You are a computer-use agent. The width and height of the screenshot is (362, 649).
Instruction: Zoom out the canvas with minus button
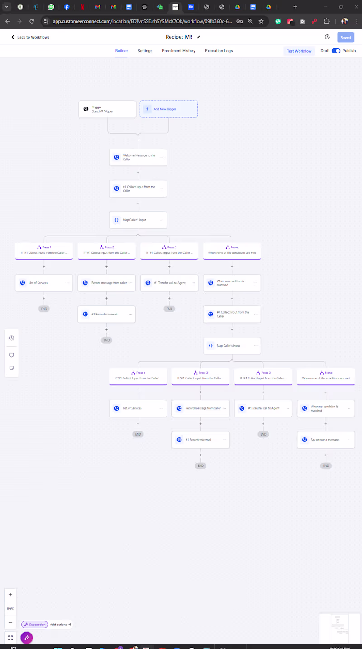(10, 622)
